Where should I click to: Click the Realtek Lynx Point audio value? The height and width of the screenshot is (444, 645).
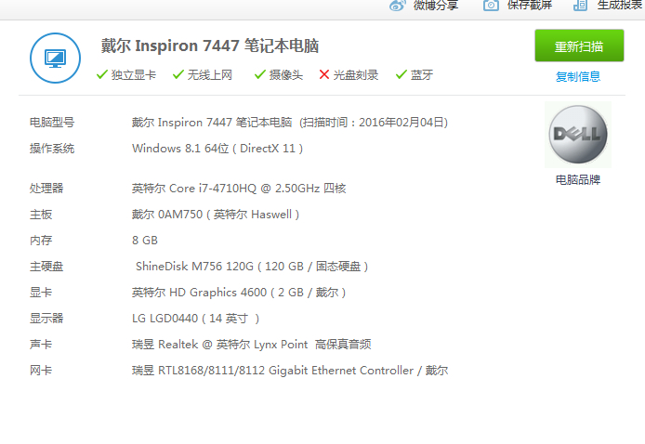coord(251,345)
